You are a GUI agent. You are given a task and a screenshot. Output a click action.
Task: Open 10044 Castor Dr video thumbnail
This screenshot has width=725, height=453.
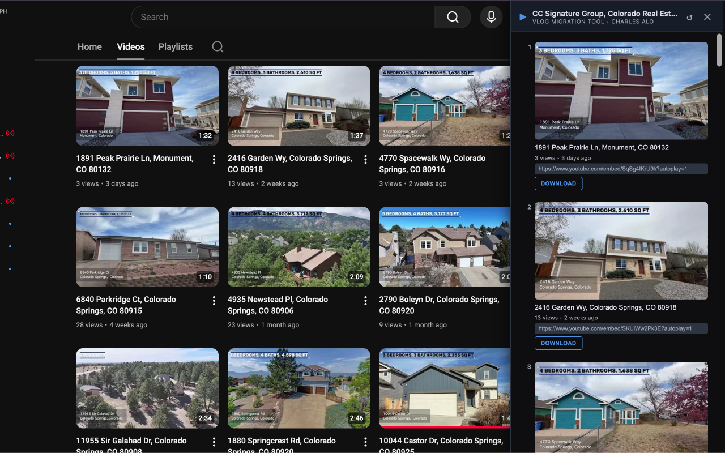445,388
